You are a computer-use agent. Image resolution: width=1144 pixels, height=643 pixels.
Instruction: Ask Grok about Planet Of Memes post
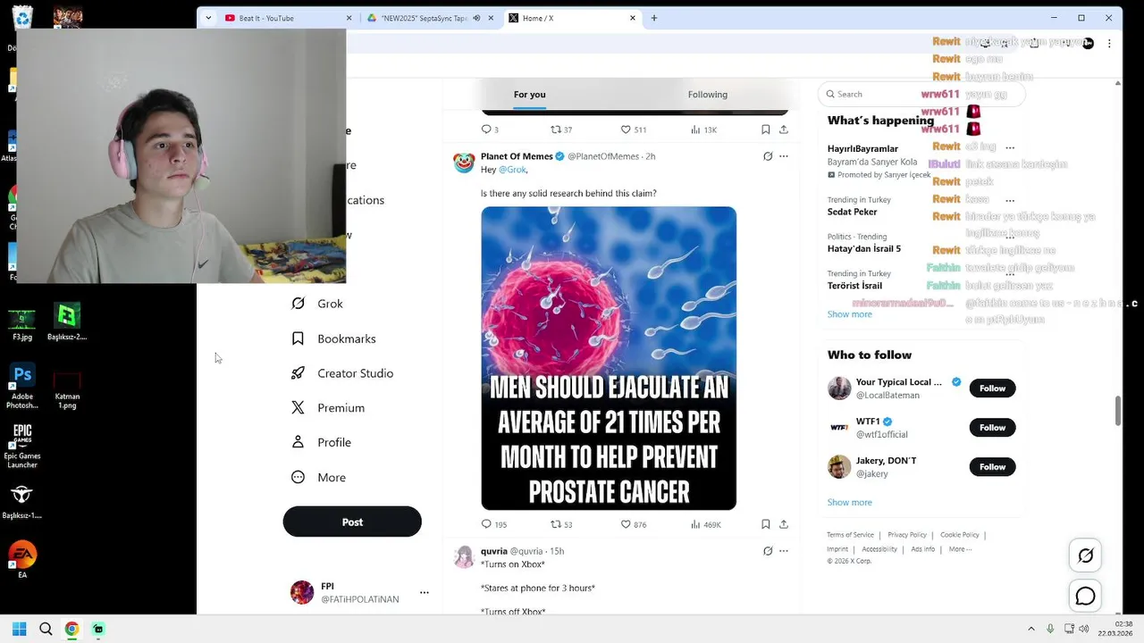(x=767, y=156)
